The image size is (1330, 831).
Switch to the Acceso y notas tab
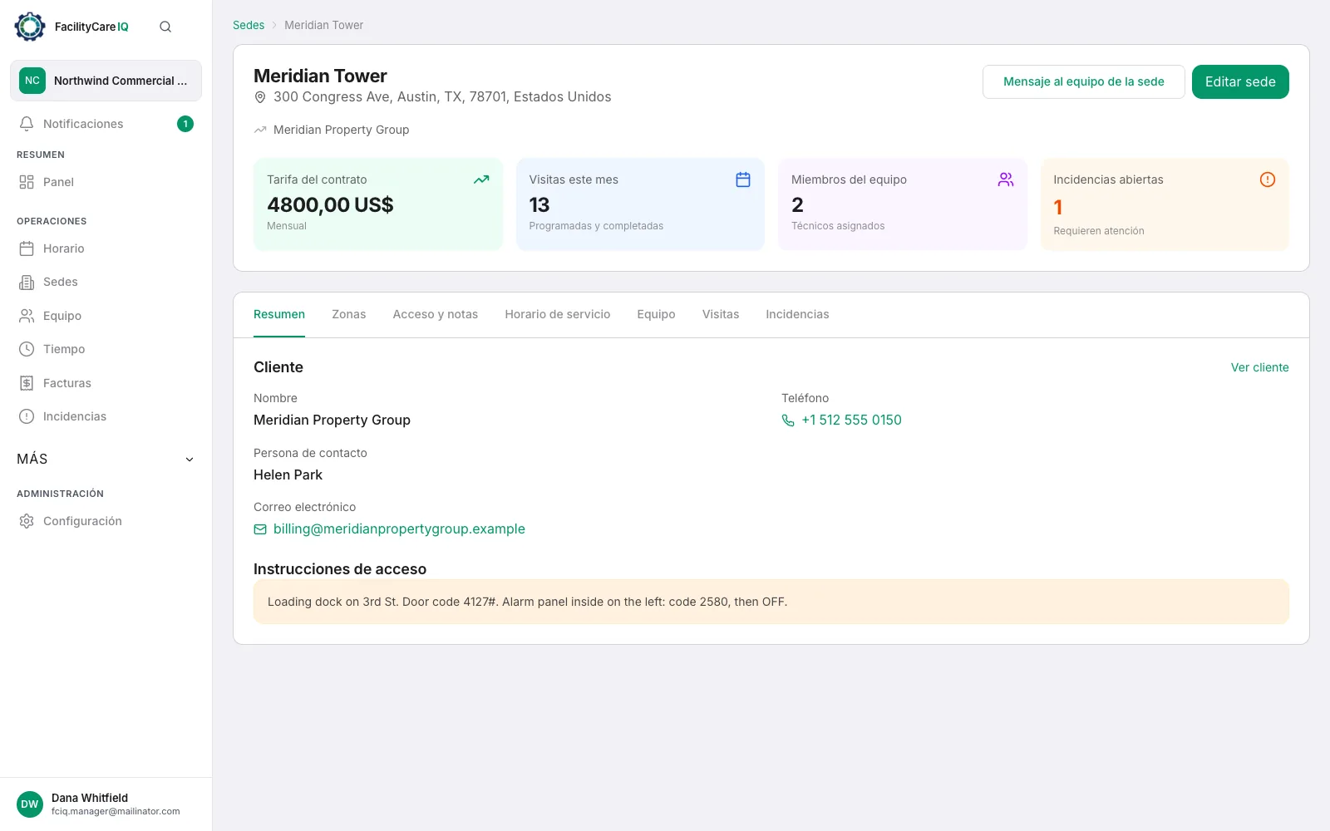pyautogui.click(x=436, y=314)
